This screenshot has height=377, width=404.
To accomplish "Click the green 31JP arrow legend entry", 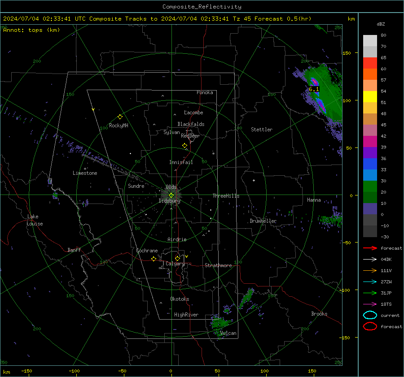I will 370,293.
